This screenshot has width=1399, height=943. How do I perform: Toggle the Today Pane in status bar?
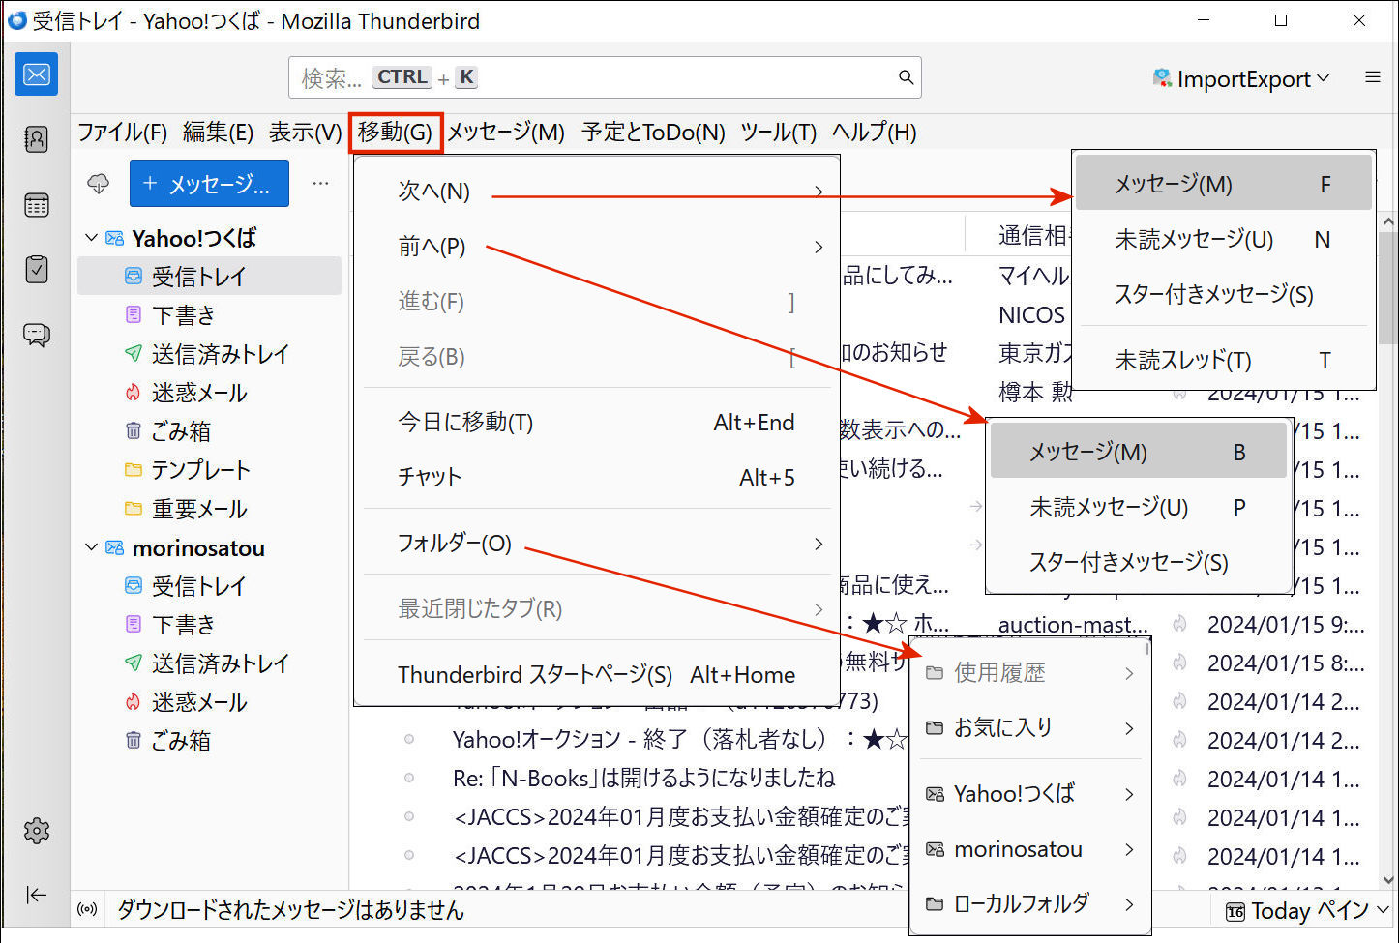(1306, 911)
